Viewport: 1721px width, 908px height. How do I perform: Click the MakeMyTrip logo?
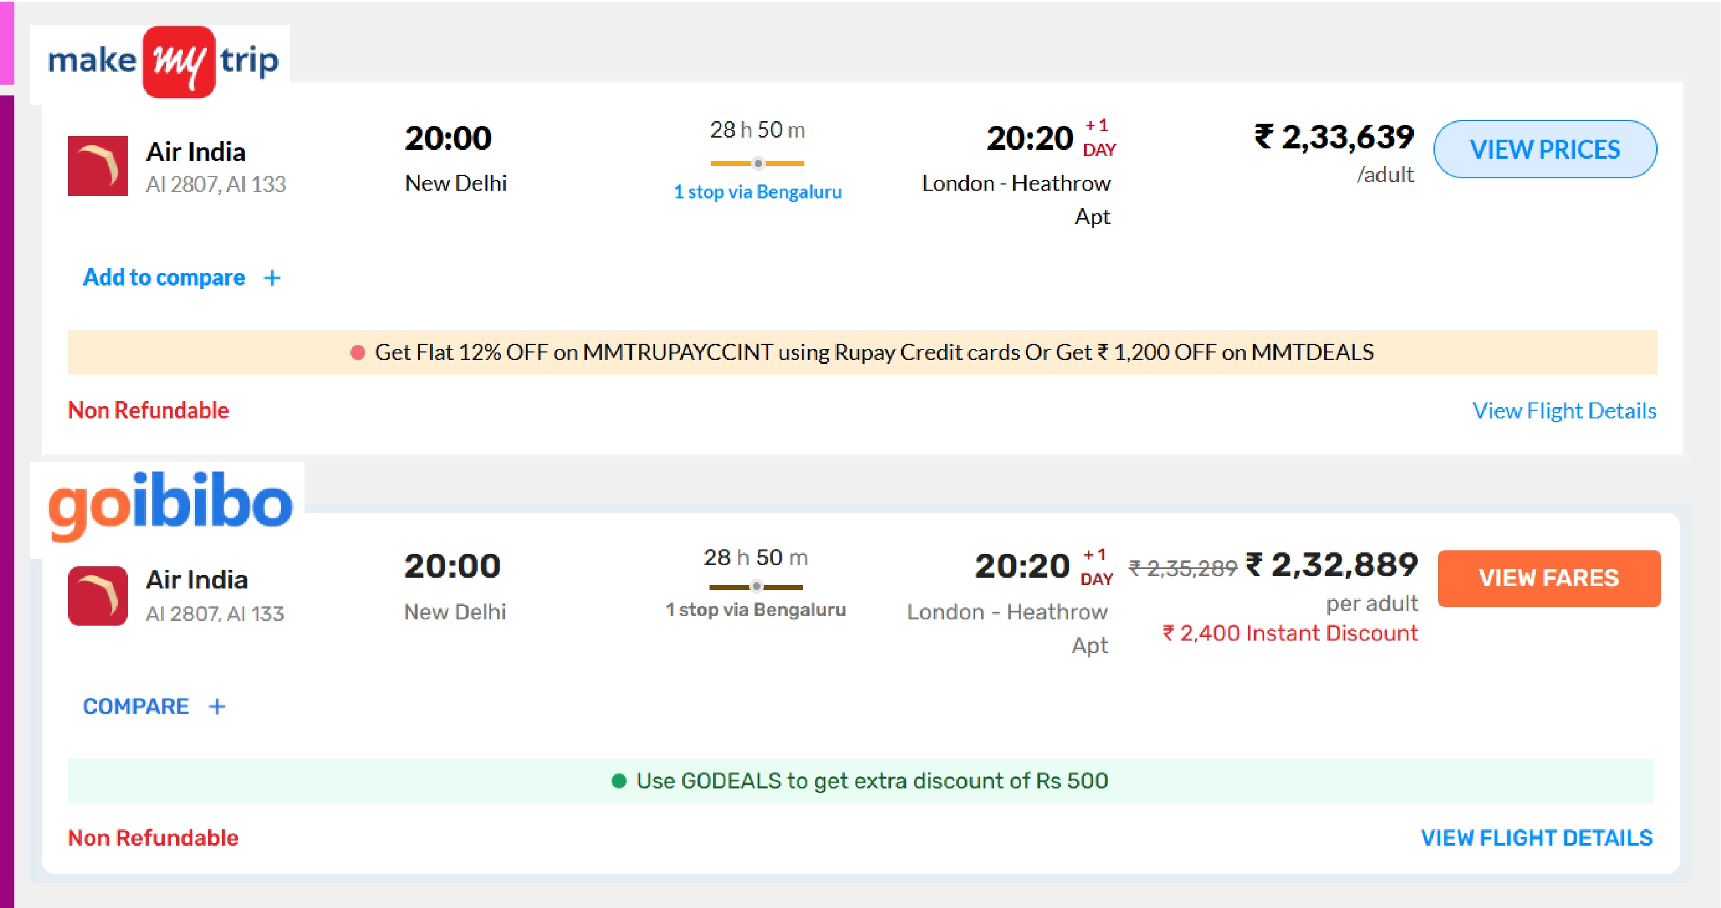point(163,61)
